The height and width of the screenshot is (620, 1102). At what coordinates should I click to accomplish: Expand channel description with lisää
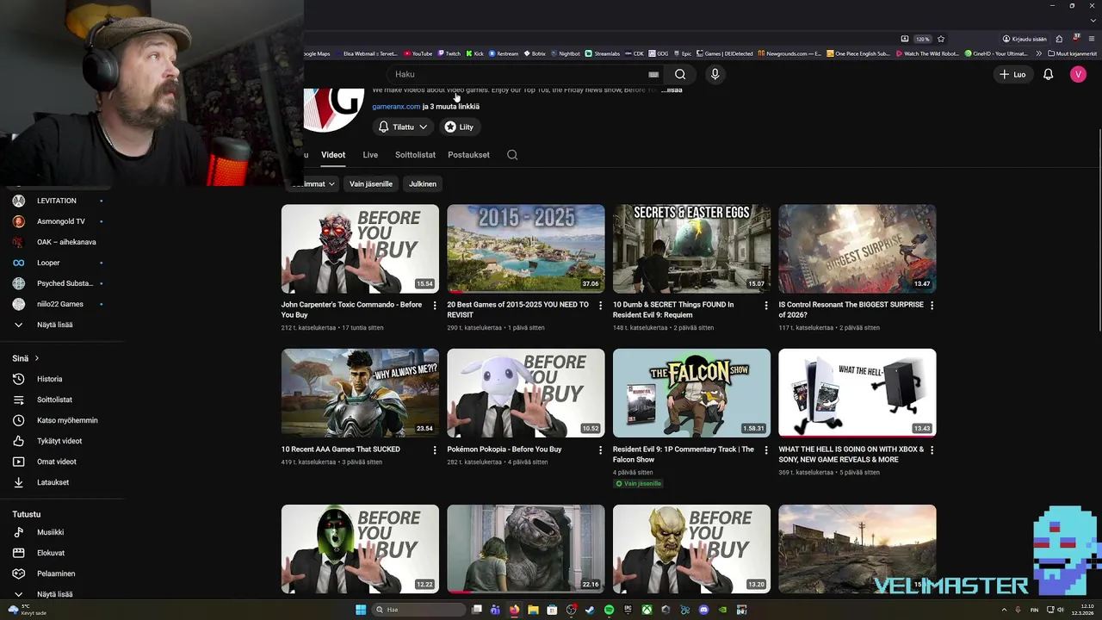672,90
